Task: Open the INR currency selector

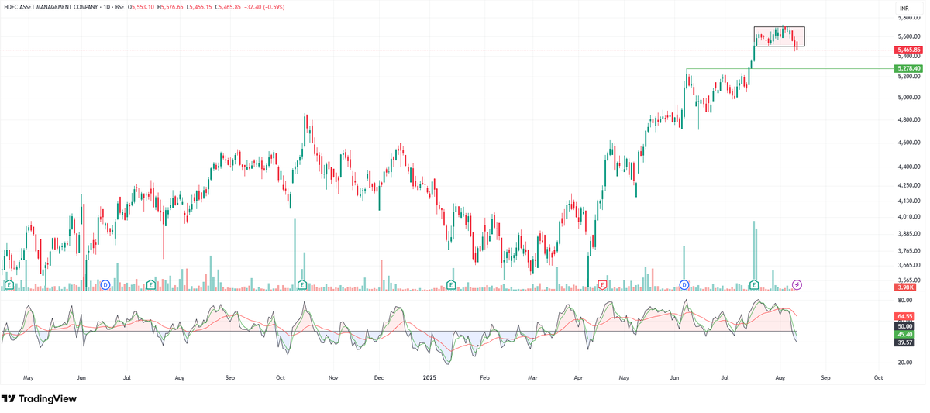Action: pyautogui.click(x=904, y=8)
